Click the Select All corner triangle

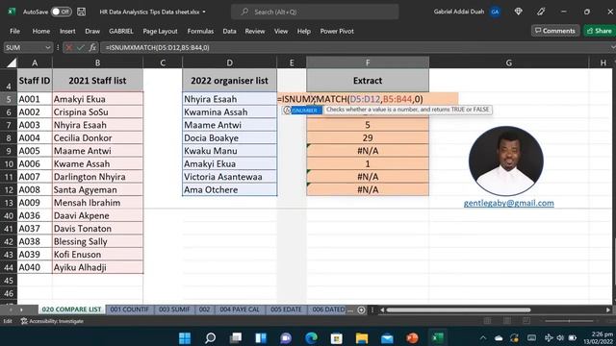pos(12,62)
